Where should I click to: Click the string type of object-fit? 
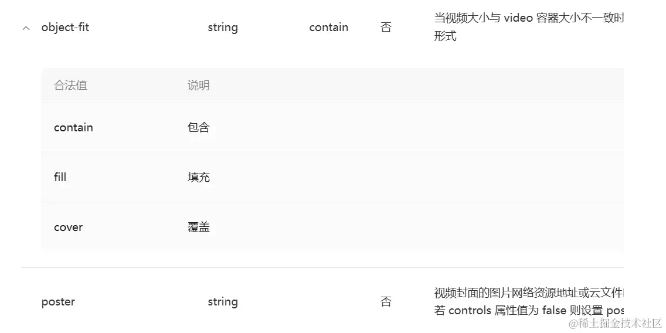point(223,28)
